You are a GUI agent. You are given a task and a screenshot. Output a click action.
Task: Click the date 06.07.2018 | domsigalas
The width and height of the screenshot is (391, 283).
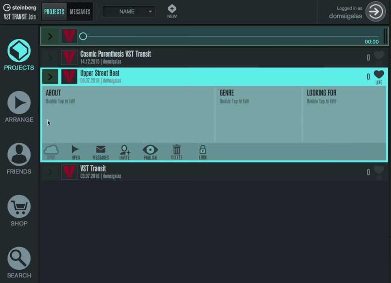[101, 81]
